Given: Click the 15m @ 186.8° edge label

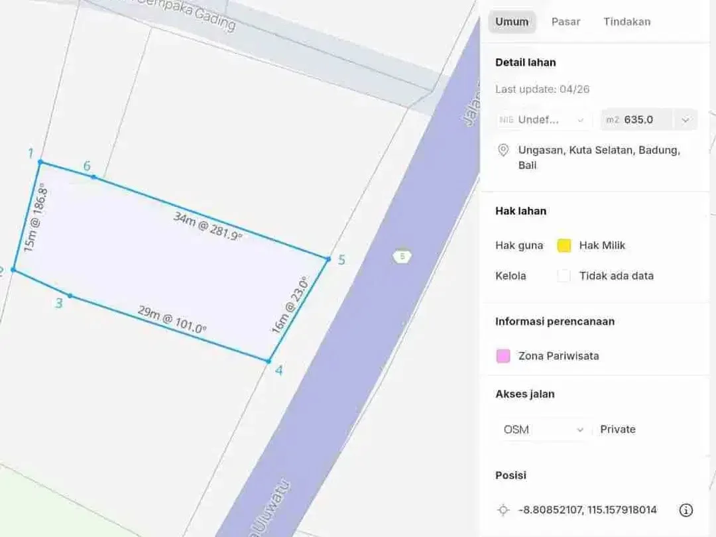Looking at the screenshot, I should 35,217.
